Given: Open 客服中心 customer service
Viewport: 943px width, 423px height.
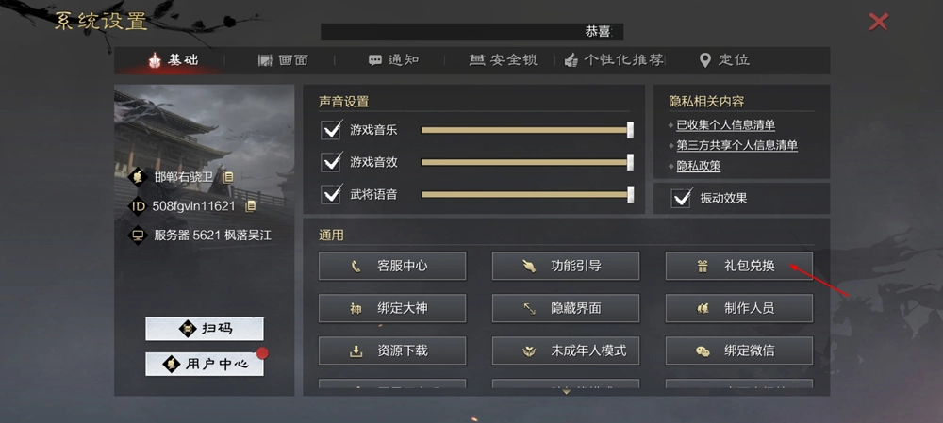Looking at the screenshot, I should tap(392, 266).
